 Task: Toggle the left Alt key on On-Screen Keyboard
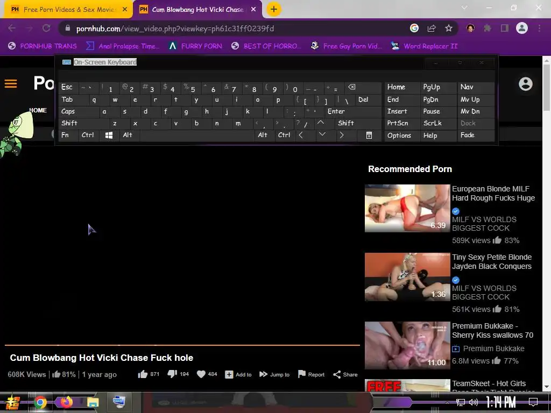point(129,135)
